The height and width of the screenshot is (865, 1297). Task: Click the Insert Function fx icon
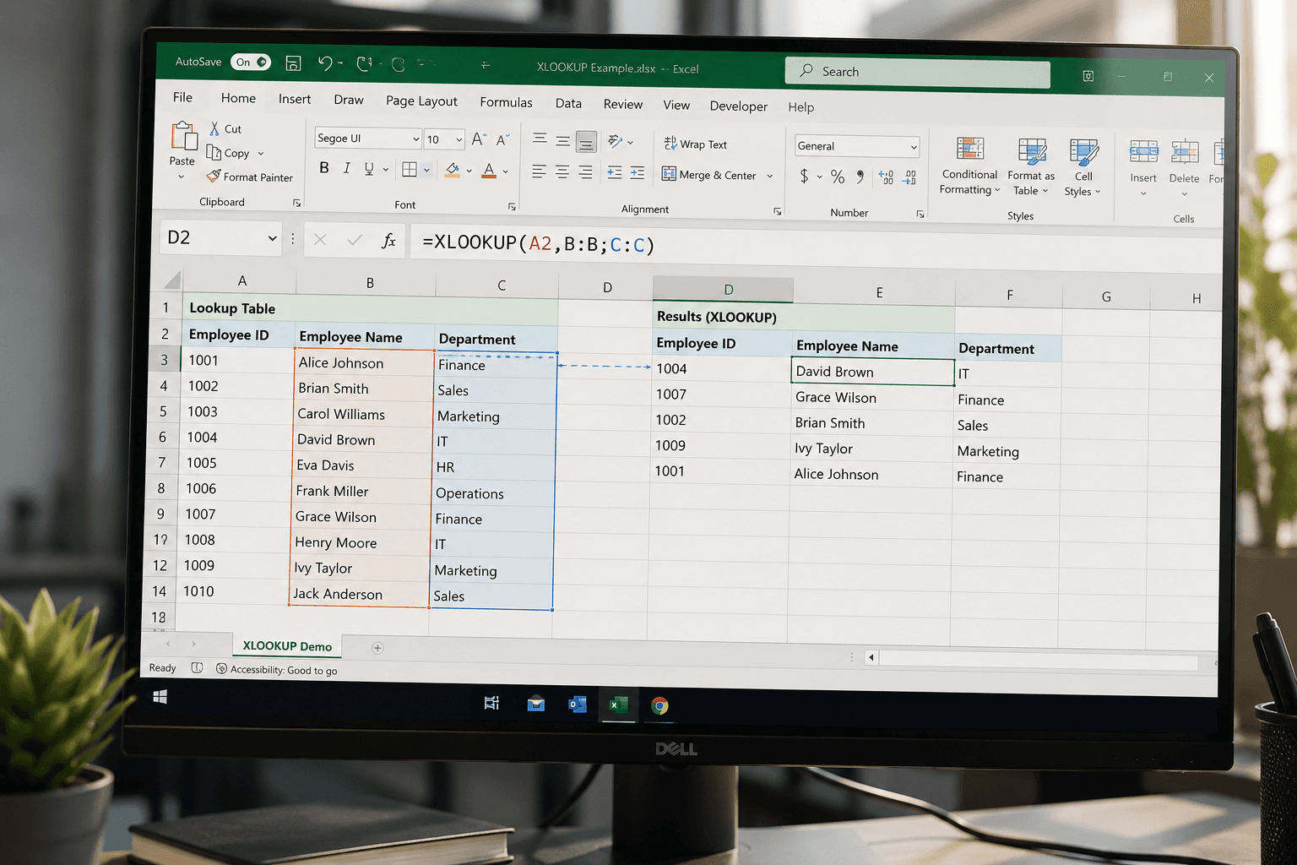point(388,241)
